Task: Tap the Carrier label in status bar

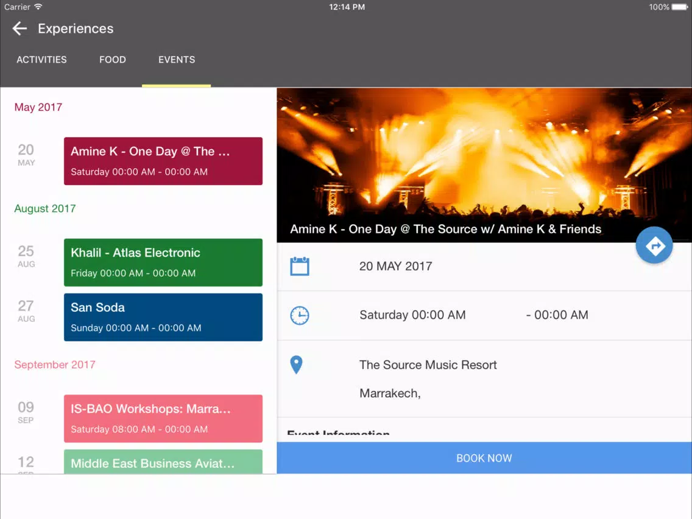Action: [x=17, y=7]
